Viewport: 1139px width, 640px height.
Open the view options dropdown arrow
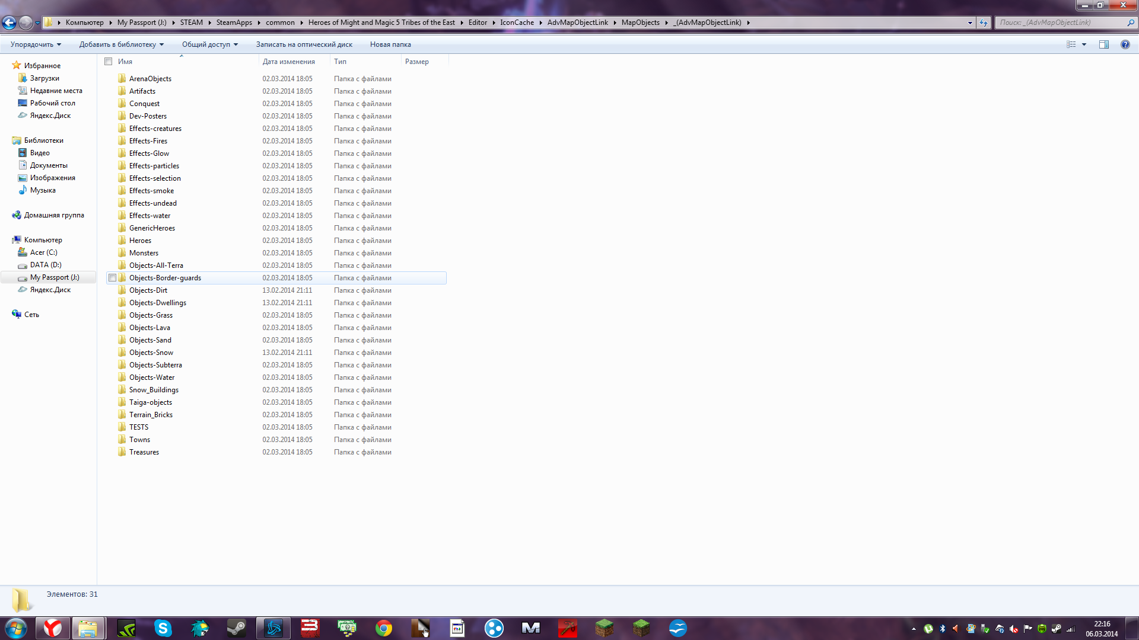(1084, 44)
